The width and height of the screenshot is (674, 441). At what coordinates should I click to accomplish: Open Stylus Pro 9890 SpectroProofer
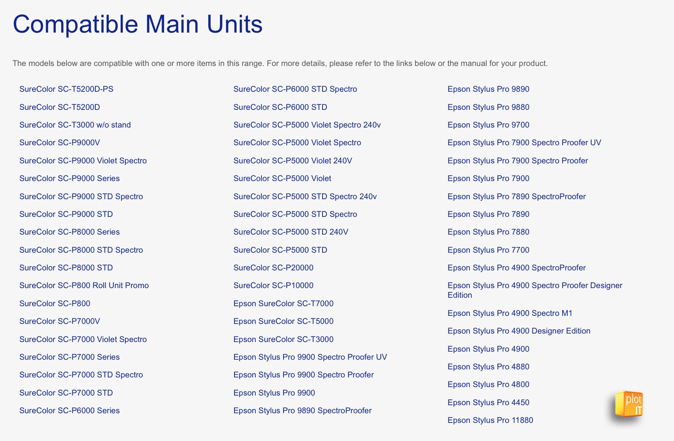click(302, 410)
